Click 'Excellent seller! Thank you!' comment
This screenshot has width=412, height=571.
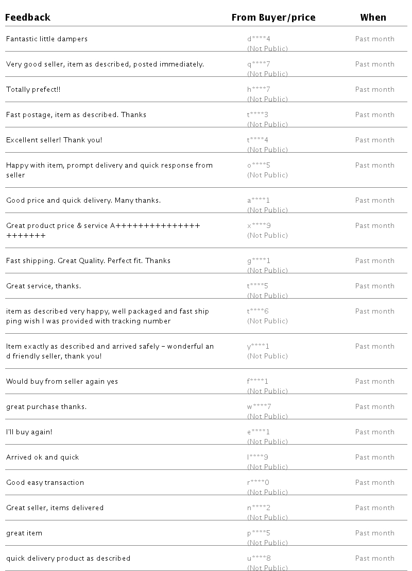tap(54, 140)
